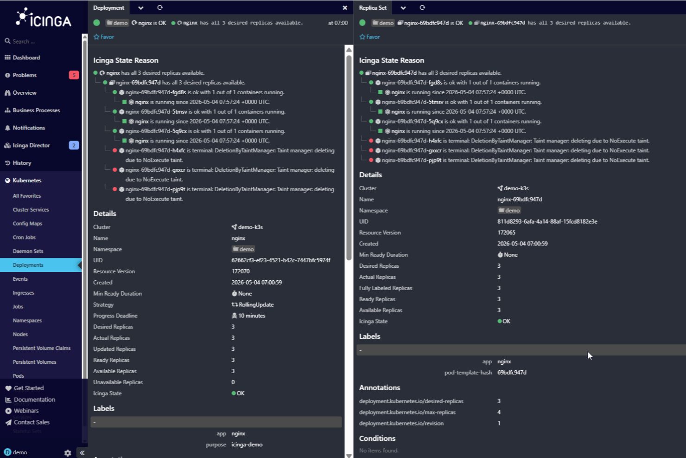Screen dimensions: 686x458
Task: Refresh the Deployment pane
Action: coord(160,8)
